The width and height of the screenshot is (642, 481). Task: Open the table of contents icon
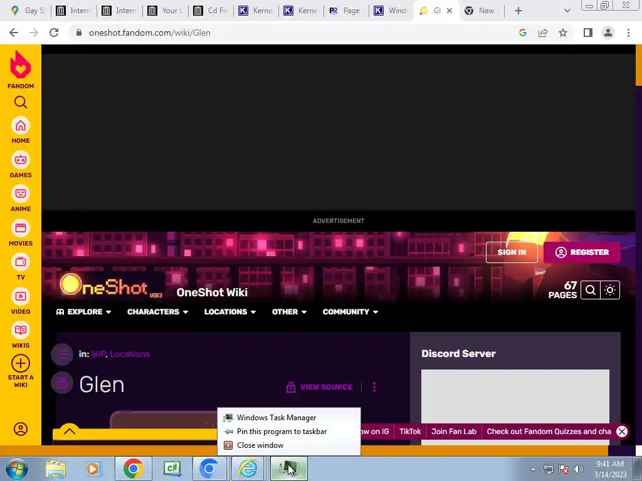pyautogui.click(x=62, y=354)
